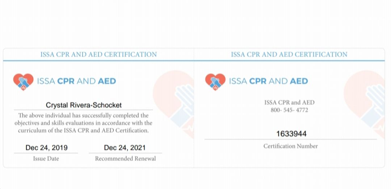The width and height of the screenshot is (391, 189).
Task: Click the Certification Number label
Action: coord(290,146)
